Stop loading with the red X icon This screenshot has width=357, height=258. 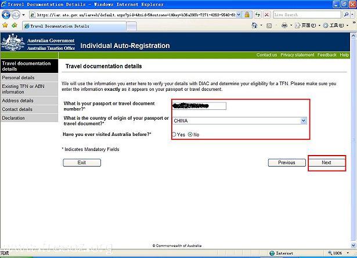coord(266,15)
